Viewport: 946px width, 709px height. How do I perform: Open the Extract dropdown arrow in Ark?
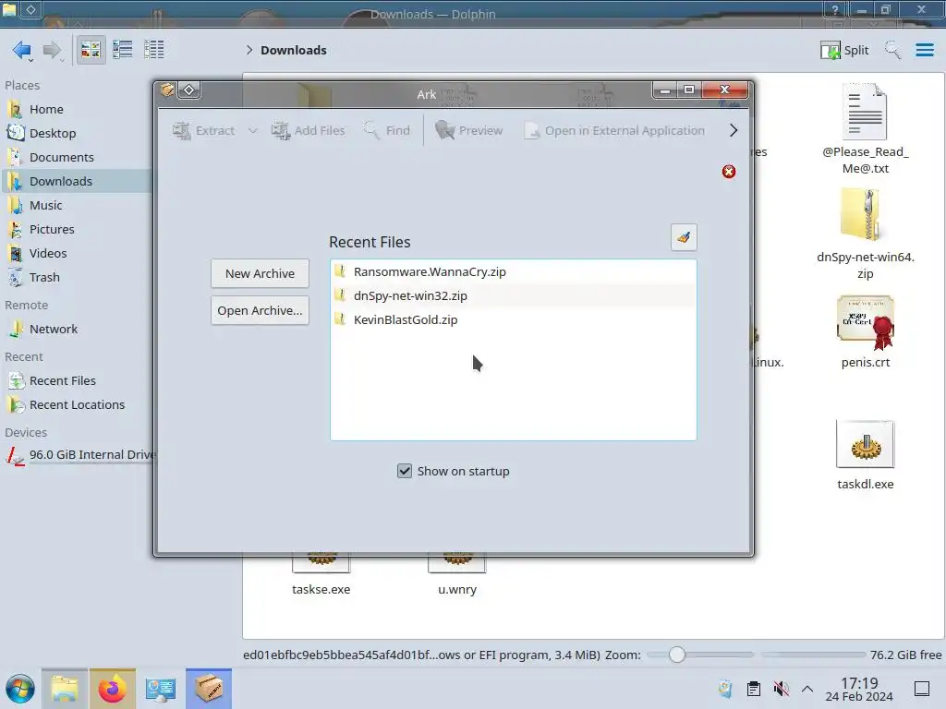click(253, 130)
